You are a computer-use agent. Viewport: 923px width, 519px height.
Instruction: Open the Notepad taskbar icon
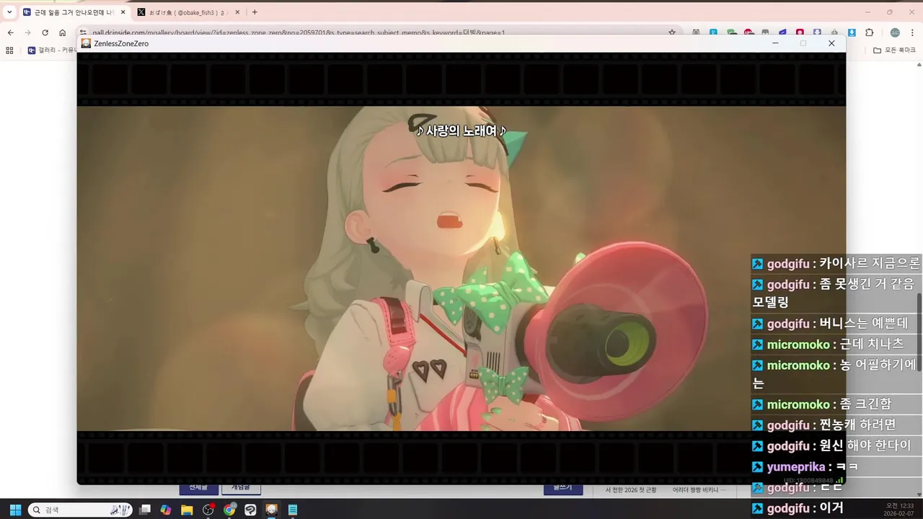(x=293, y=510)
